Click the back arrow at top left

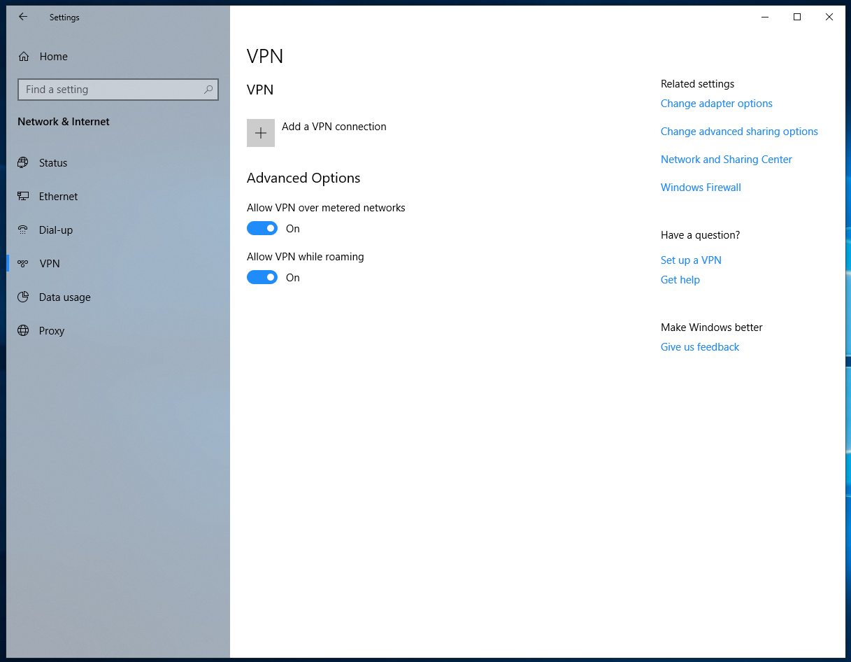(x=22, y=17)
